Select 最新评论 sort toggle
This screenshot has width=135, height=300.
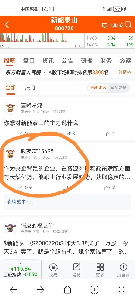click(98, 88)
